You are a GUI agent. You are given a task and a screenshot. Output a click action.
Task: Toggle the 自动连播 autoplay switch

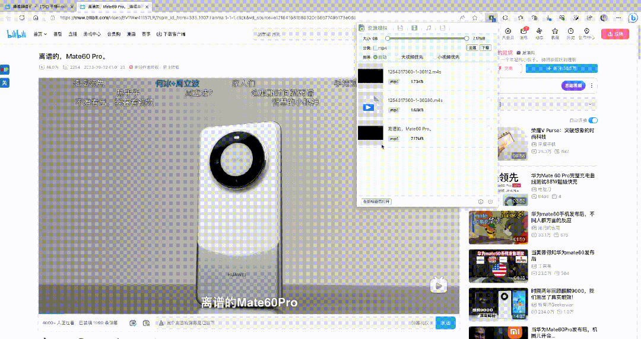pyautogui.click(x=593, y=120)
